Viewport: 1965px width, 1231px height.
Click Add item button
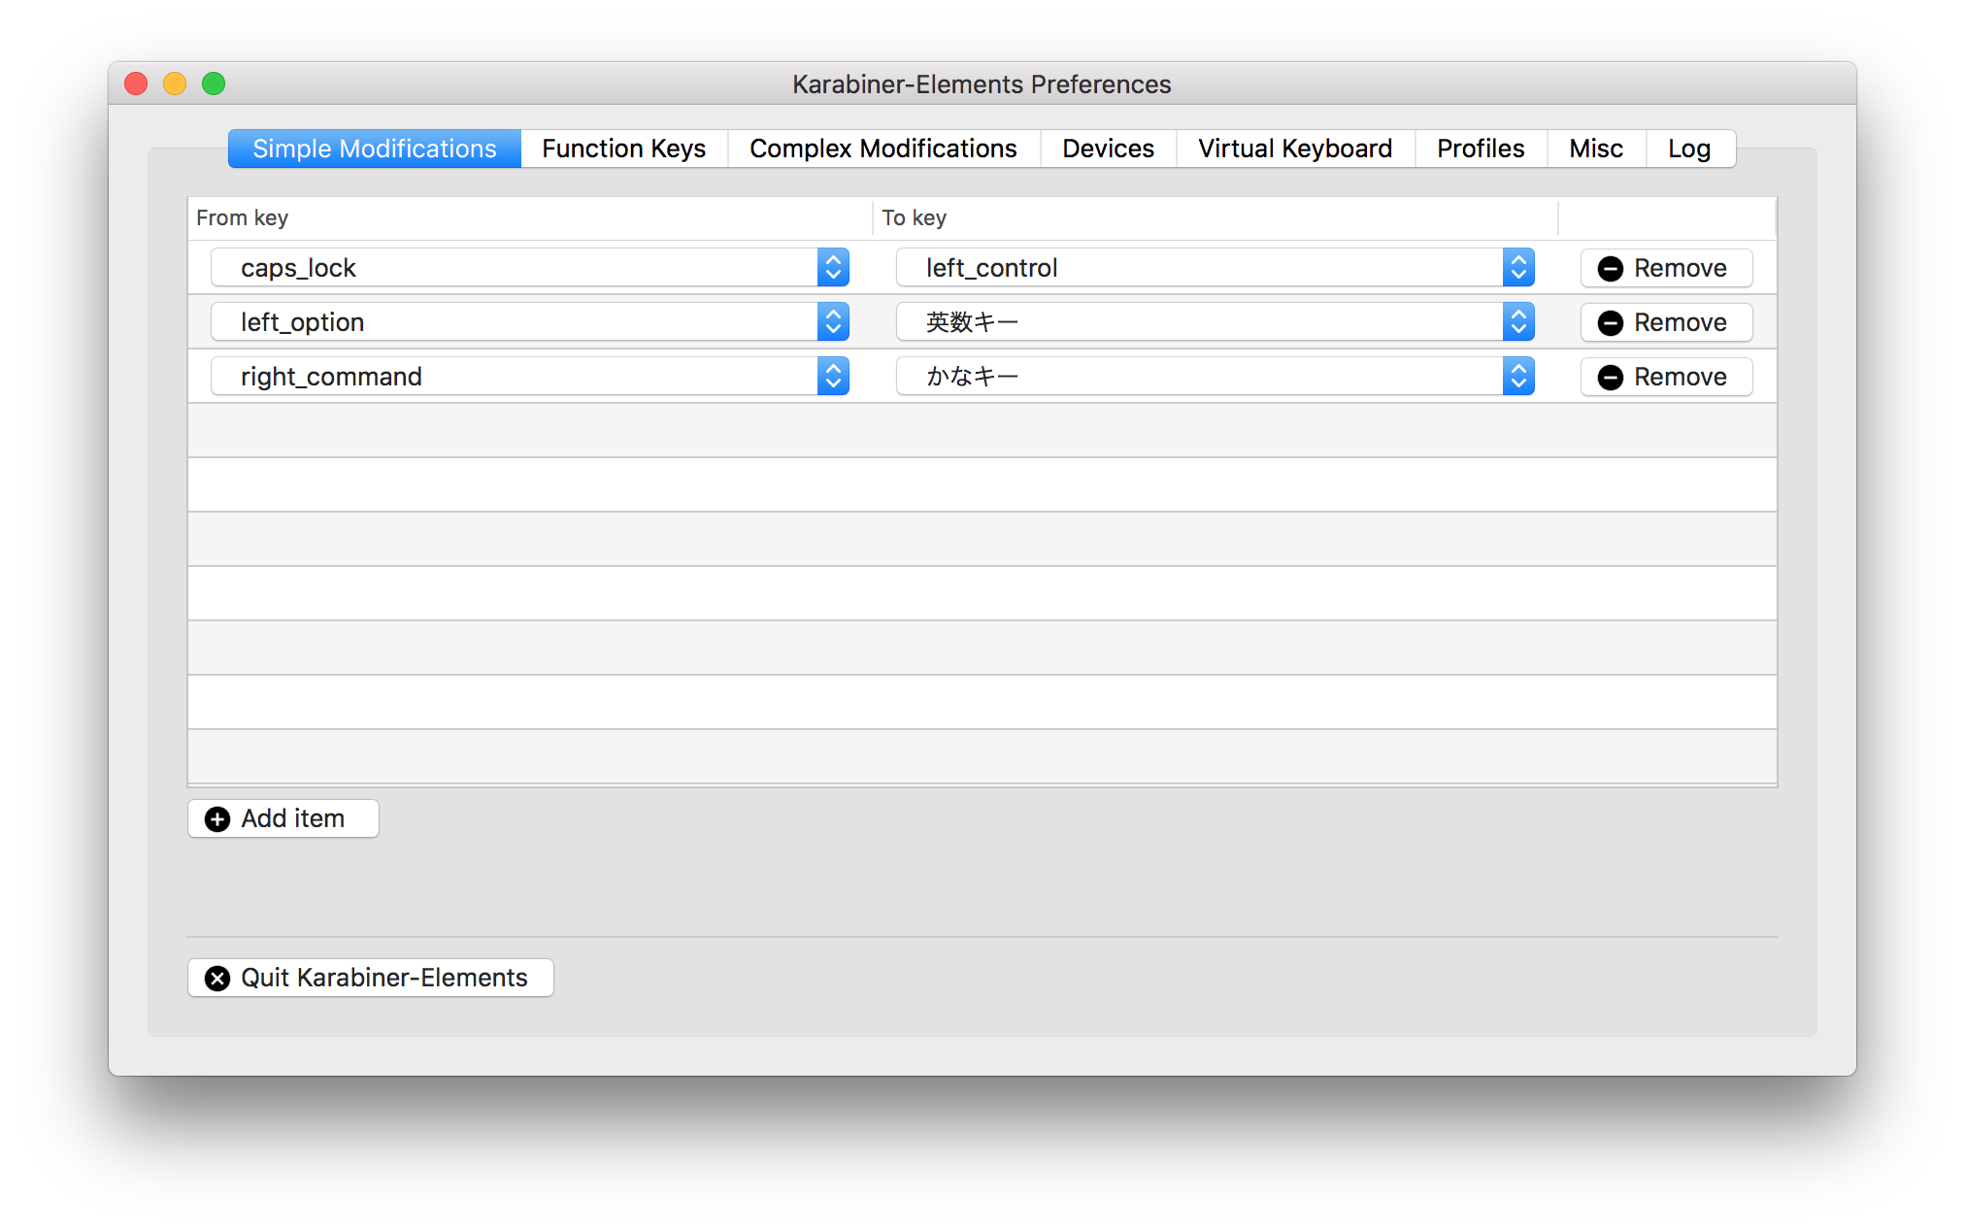click(283, 818)
